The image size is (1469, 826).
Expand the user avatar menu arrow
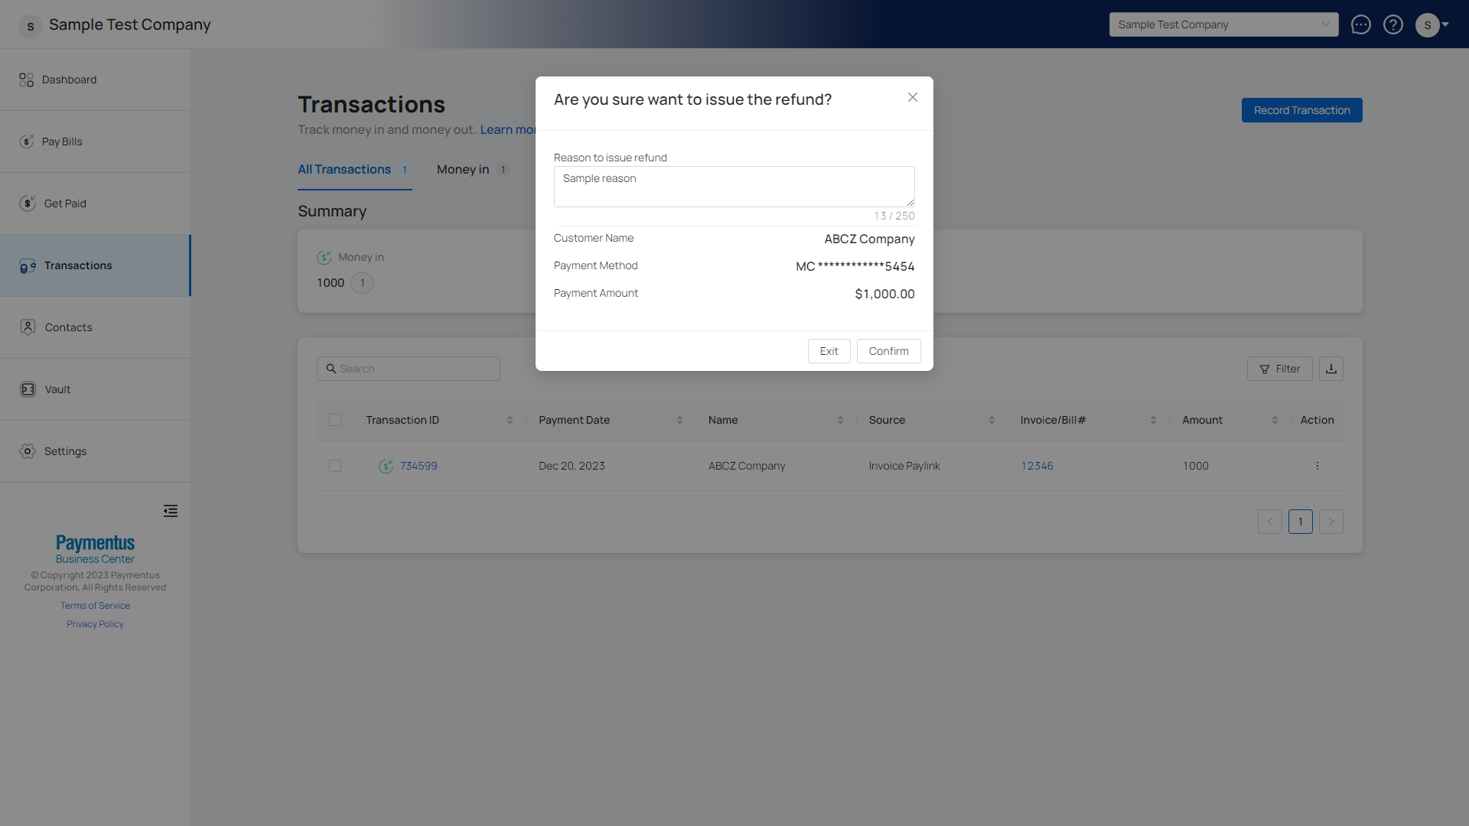[x=1445, y=24]
